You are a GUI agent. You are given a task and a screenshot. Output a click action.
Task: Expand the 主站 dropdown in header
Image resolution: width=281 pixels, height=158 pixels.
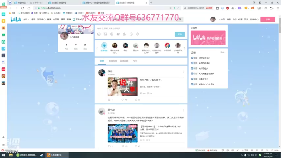[26, 19]
